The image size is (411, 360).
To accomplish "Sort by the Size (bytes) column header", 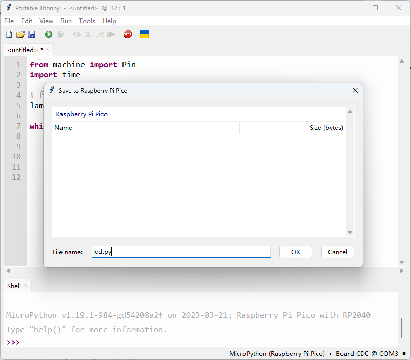I will coord(293,128).
